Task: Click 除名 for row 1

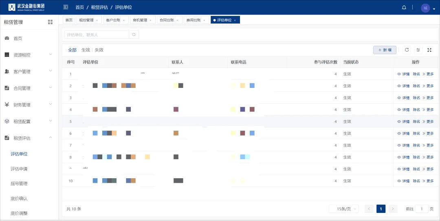Action: (x=416, y=74)
